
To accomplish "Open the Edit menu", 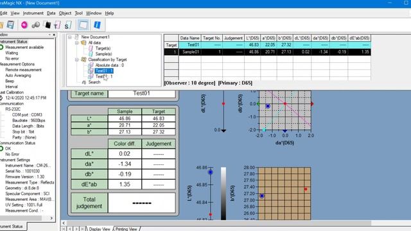I will pyautogui.click(x=3, y=13).
